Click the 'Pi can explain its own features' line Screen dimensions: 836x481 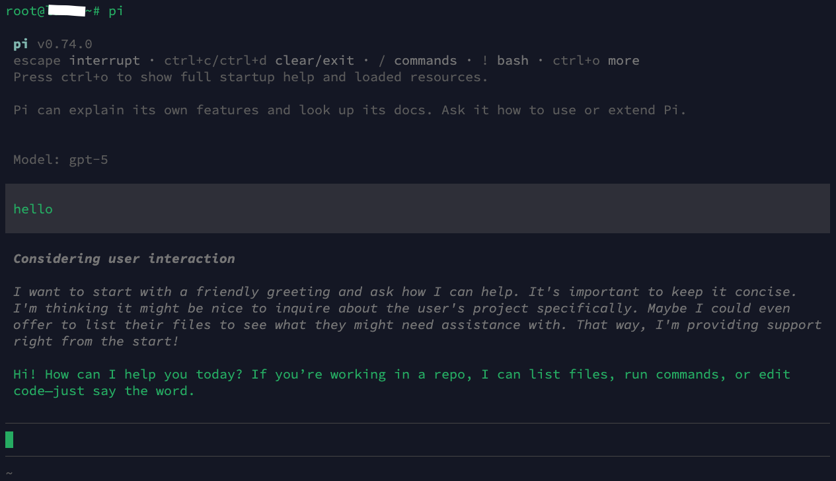coord(350,110)
